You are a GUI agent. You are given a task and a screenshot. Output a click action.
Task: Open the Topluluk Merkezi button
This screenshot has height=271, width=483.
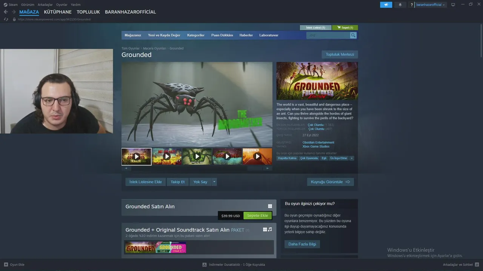340,55
